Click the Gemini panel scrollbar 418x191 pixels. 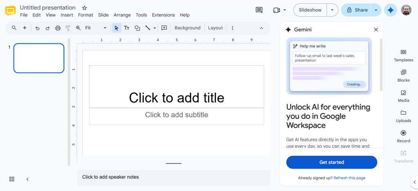[x=381, y=65]
